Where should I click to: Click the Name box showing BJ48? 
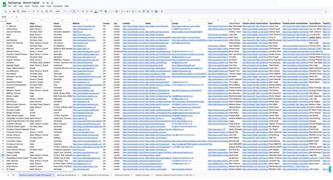(7, 17)
